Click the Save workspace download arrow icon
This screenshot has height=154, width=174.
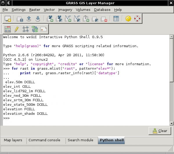coord(38,19)
